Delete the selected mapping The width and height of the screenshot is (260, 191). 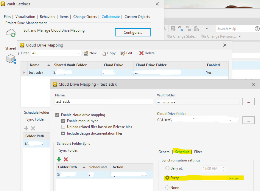(147, 53)
